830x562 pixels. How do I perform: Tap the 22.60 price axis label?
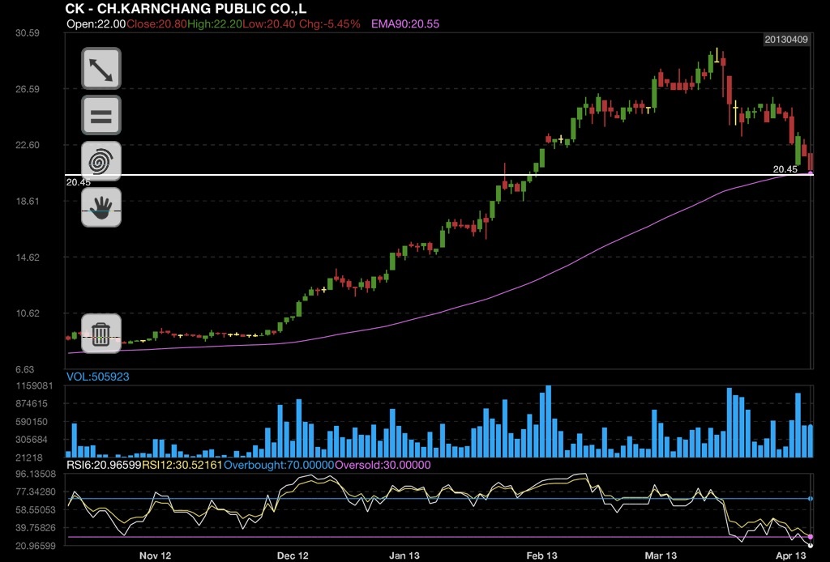[28, 146]
